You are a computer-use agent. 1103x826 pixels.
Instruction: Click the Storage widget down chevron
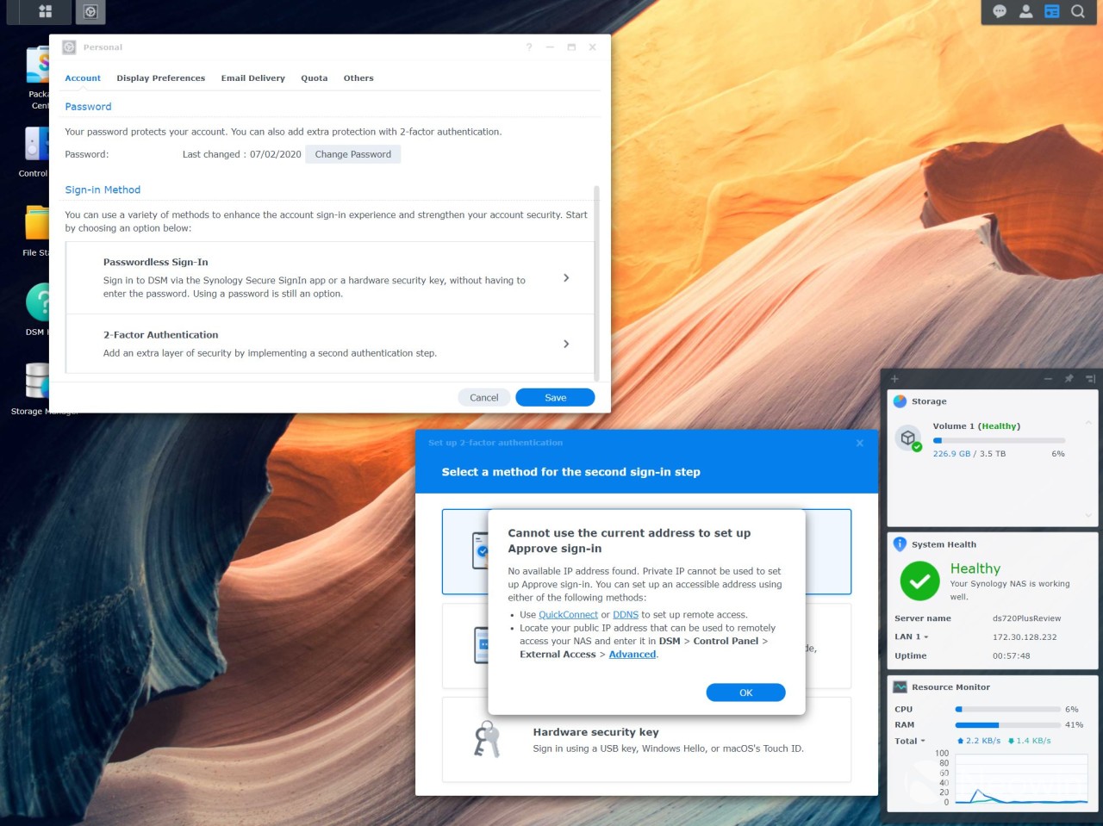1088,516
